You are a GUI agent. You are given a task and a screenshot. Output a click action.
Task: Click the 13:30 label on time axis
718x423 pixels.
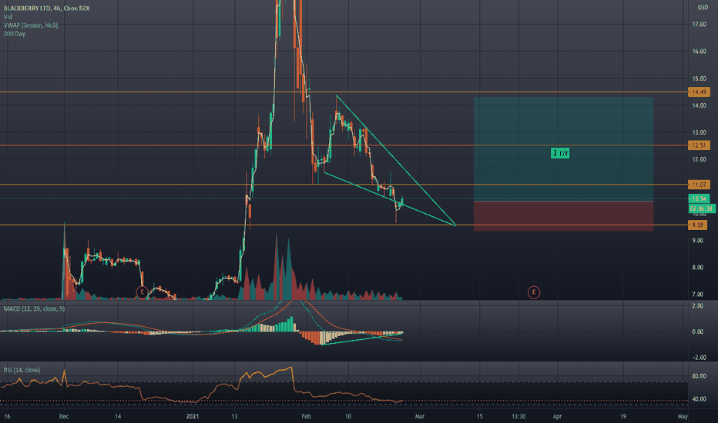(x=518, y=417)
